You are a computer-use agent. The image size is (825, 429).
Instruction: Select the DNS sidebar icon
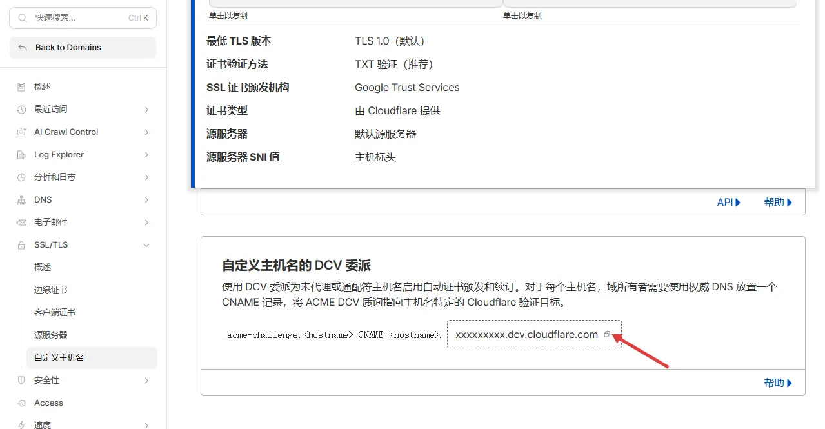coord(23,199)
